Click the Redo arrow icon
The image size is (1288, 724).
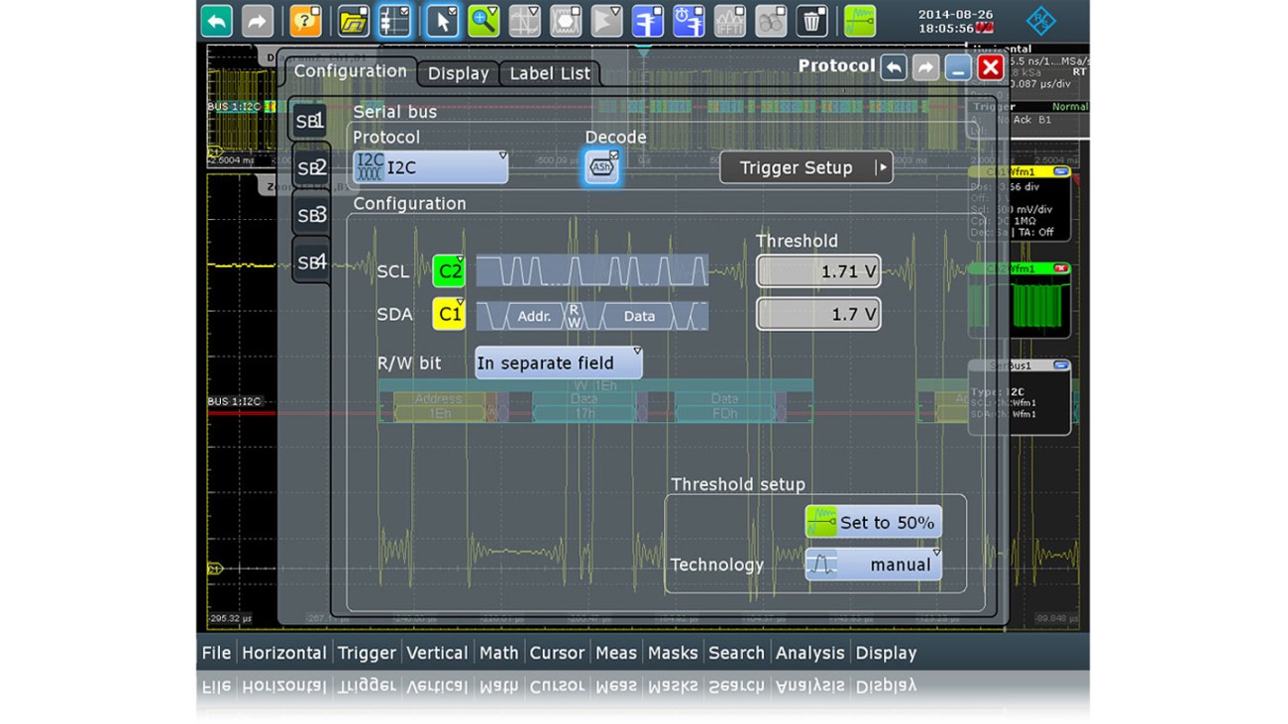[x=260, y=20]
